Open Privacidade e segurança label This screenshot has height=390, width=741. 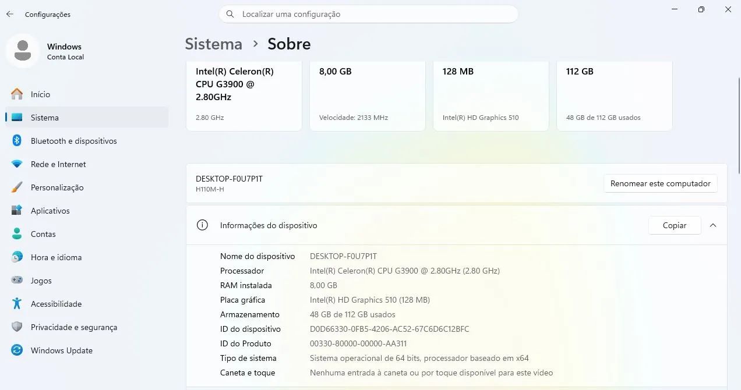(x=74, y=327)
